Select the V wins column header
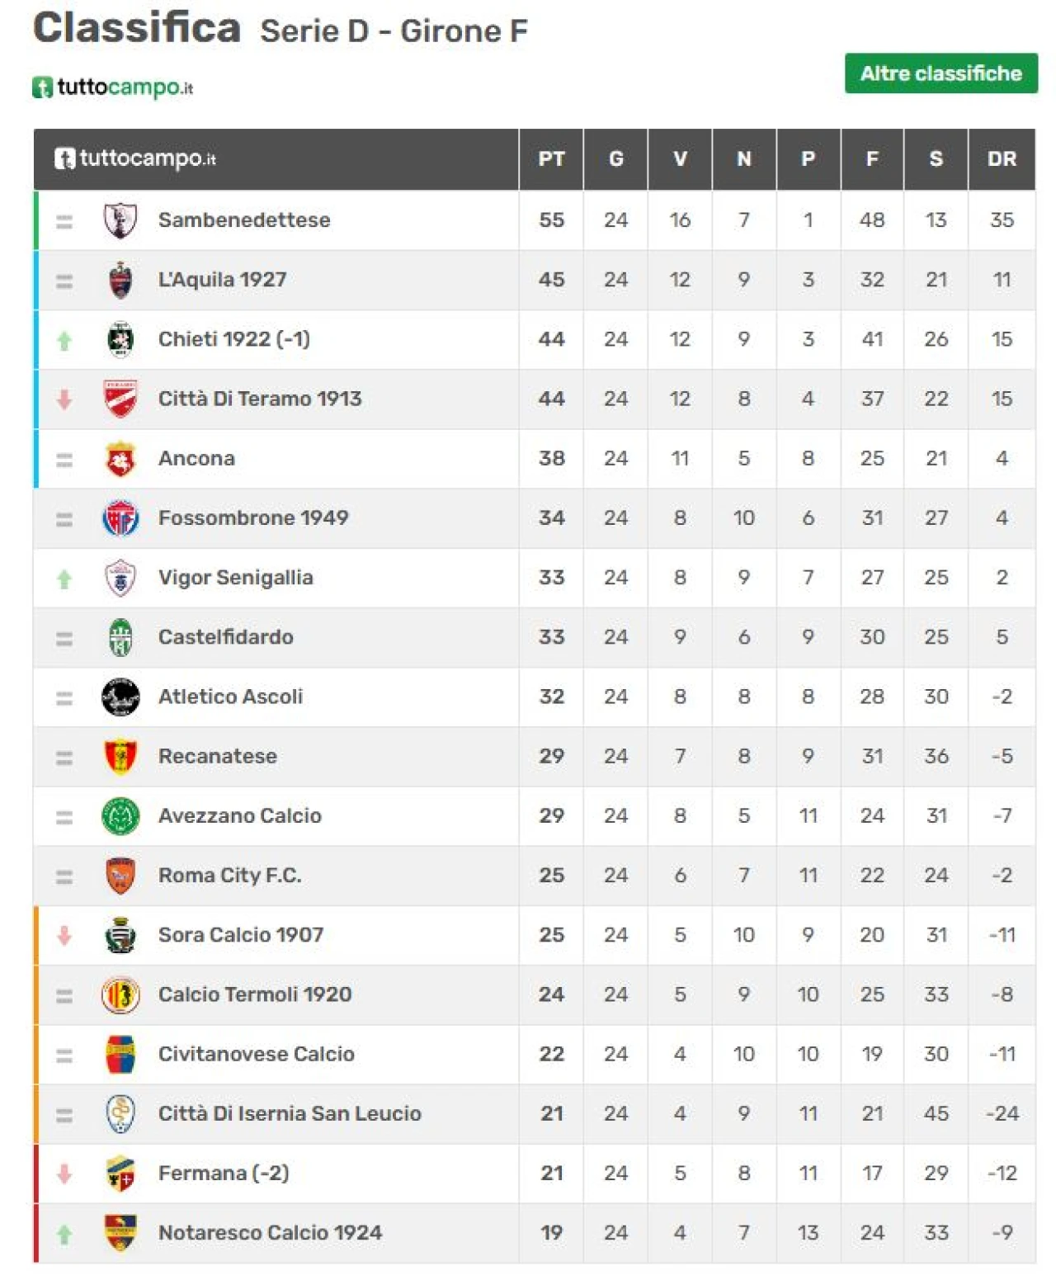This screenshot has width=1056, height=1280. coord(680,159)
